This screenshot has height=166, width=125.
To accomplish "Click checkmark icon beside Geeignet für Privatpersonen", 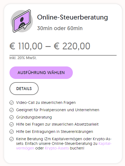I will pyautogui.click(x=12, y=110).
